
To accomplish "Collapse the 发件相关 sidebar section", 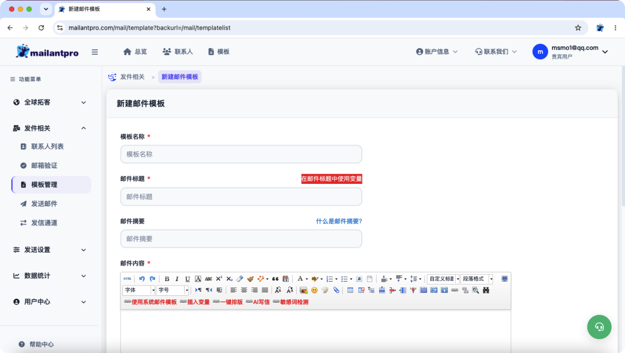I will point(49,128).
